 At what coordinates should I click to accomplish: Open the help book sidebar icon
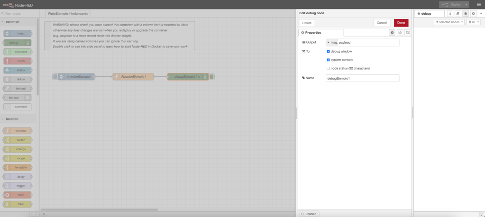458,14
